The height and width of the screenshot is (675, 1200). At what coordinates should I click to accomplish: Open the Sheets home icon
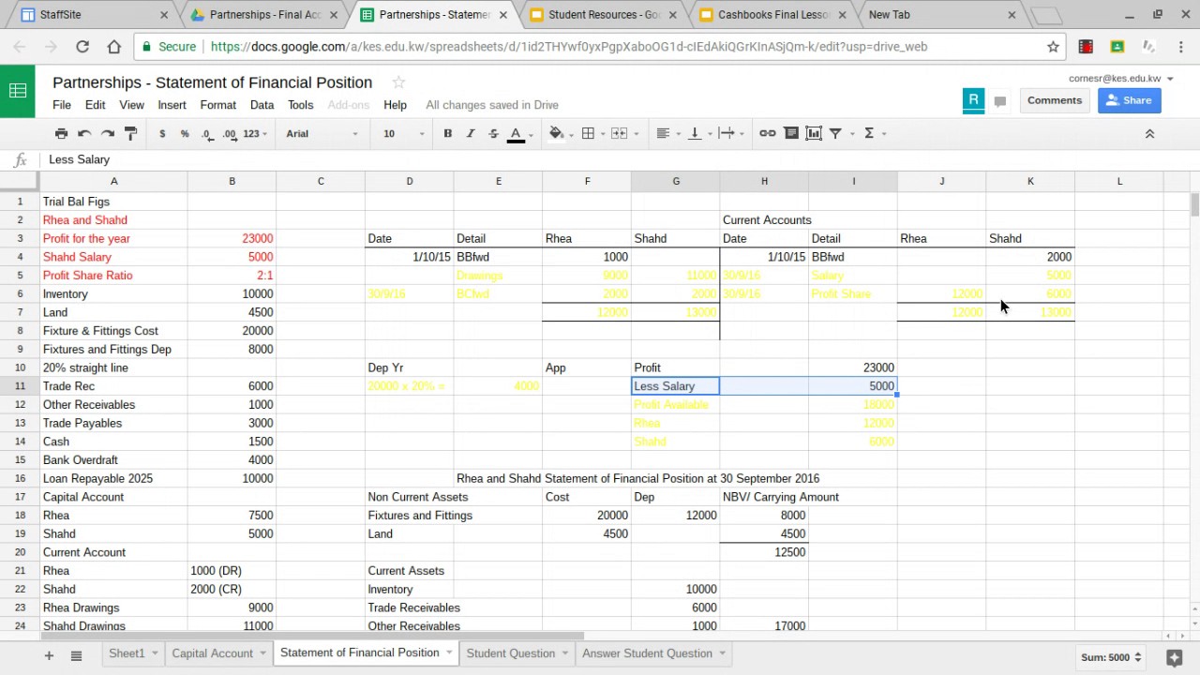pyautogui.click(x=17, y=91)
